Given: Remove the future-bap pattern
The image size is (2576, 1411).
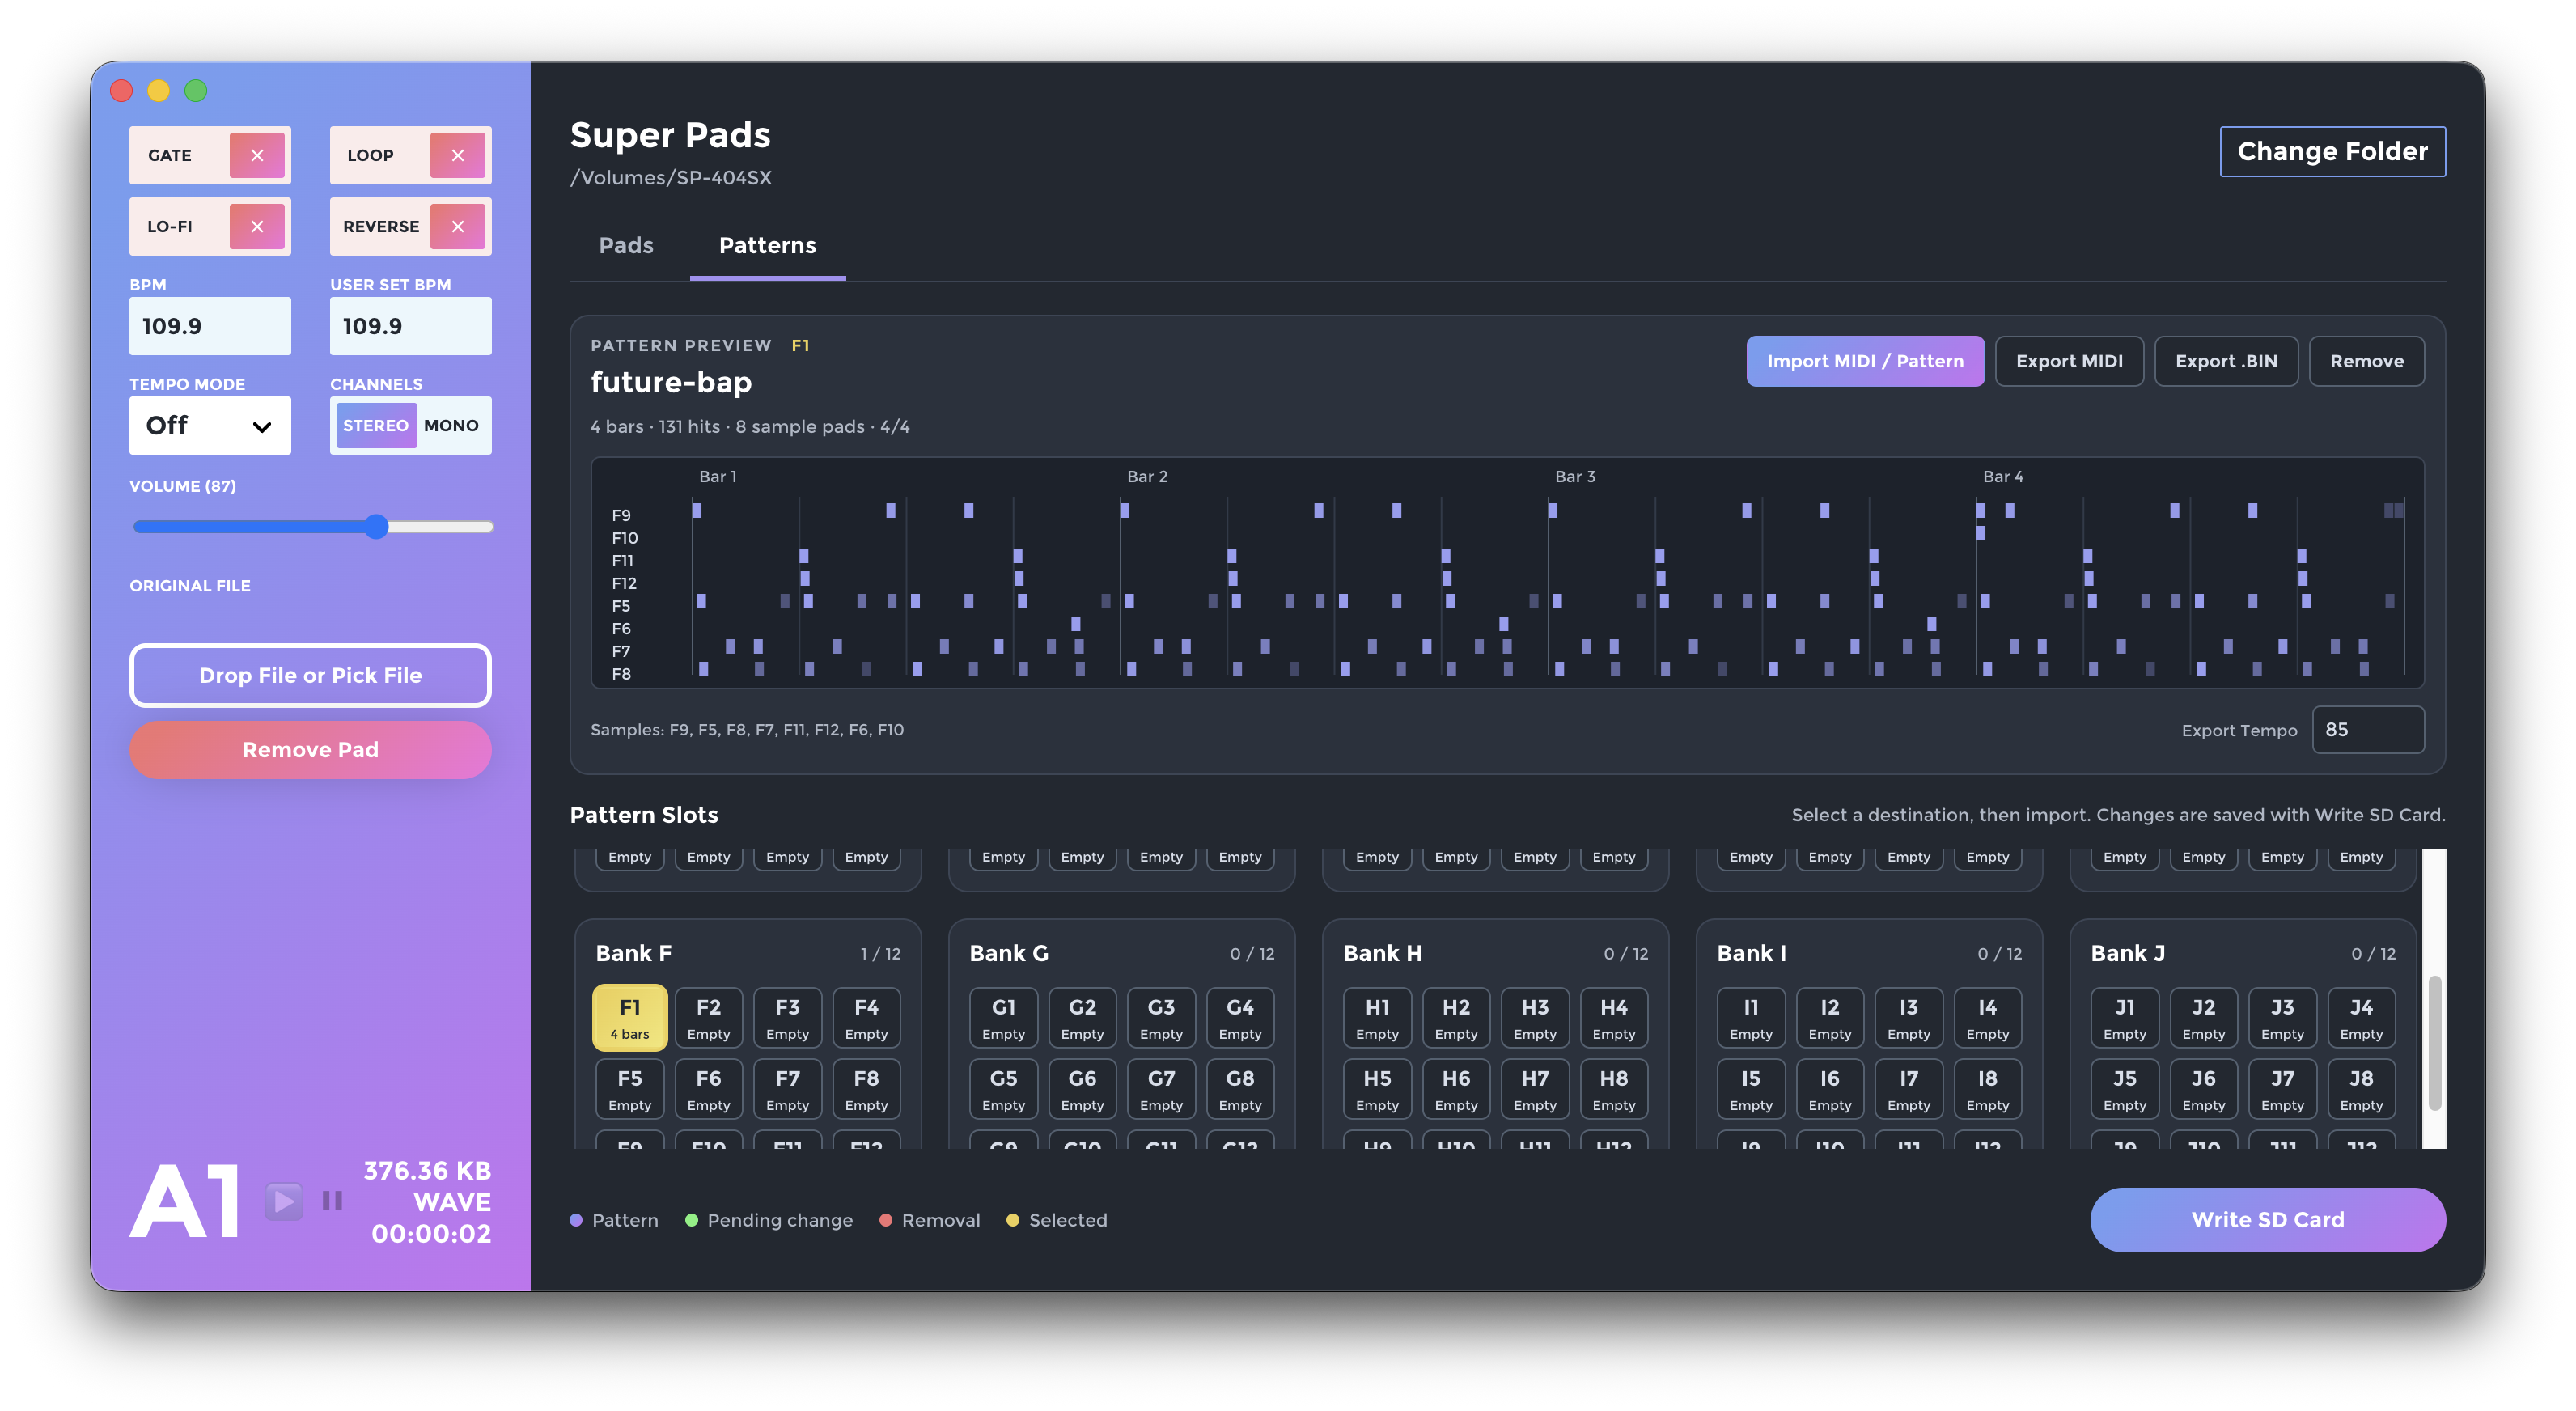Looking at the screenshot, I should coord(2366,361).
